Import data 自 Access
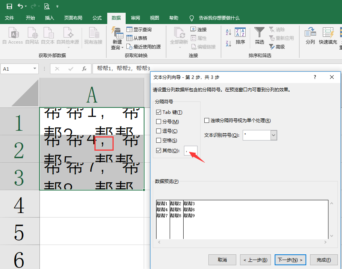 13,36
